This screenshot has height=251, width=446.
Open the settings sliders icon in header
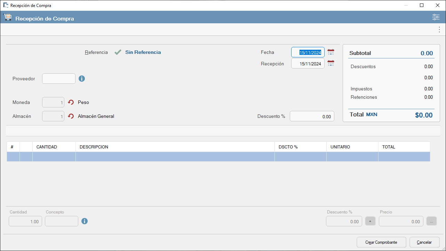point(436,17)
